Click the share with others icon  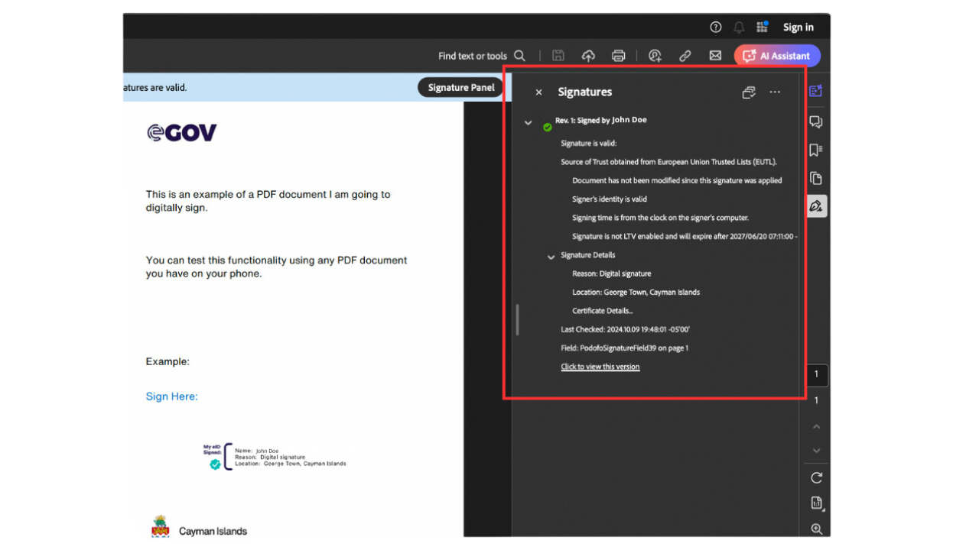click(655, 56)
